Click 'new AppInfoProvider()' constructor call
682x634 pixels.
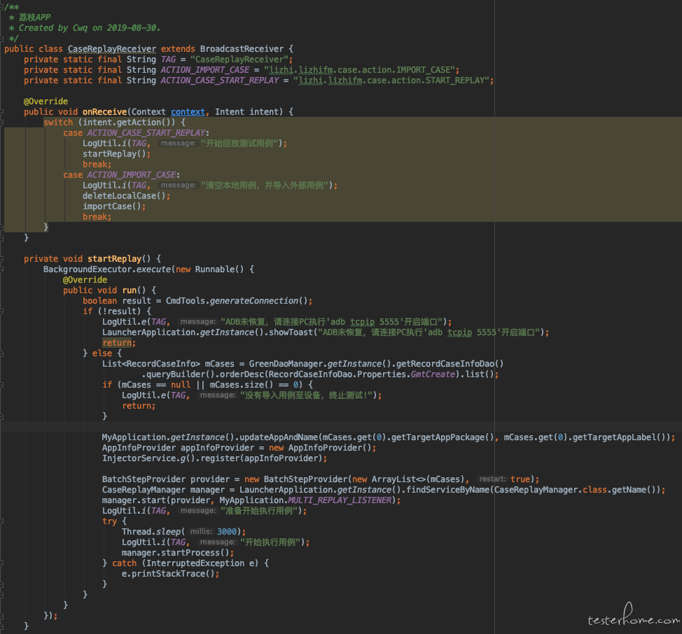[x=320, y=448]
